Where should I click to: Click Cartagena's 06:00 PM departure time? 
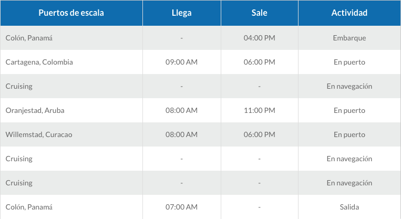click(260, 62)
